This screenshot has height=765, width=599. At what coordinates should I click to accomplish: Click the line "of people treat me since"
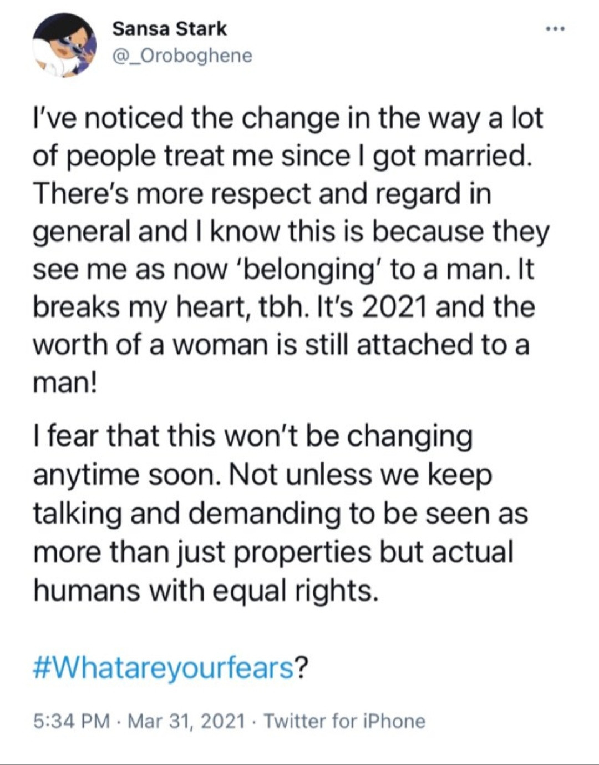(283, 157)
